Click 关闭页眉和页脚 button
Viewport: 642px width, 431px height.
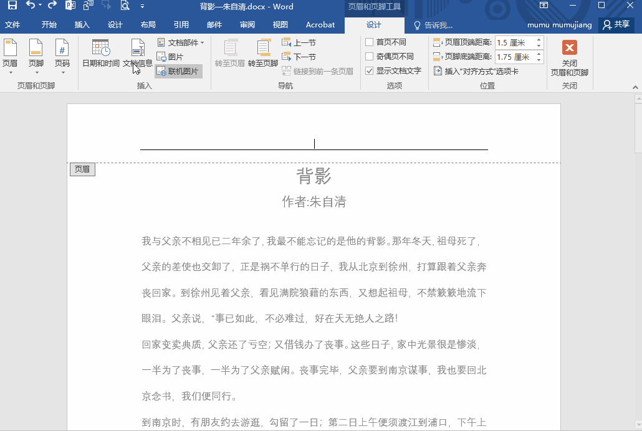(570, 58)
